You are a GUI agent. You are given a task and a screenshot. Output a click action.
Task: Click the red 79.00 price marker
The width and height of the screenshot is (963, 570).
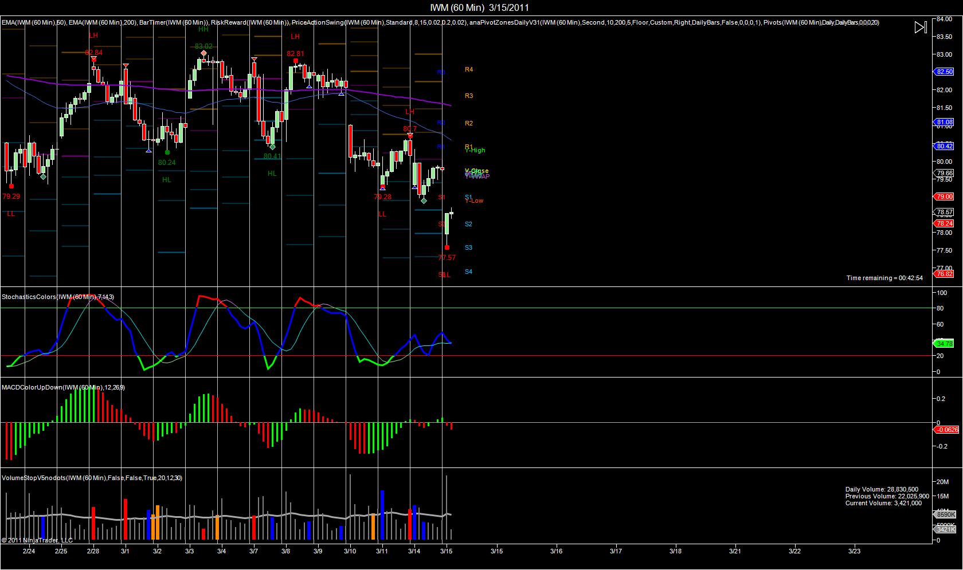[944, 196]
